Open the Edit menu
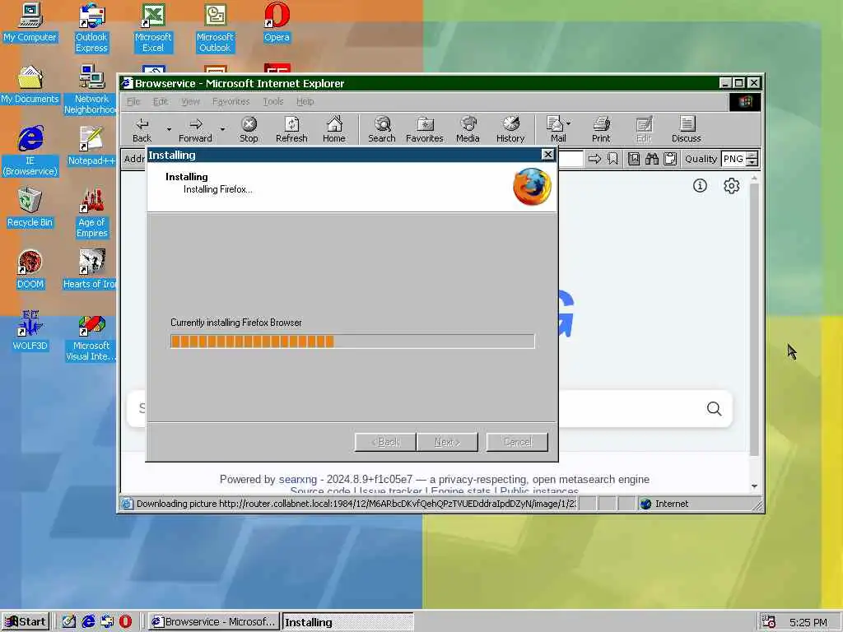The height and width of the screenshot is (632, 843). click(x=161, y=101)
